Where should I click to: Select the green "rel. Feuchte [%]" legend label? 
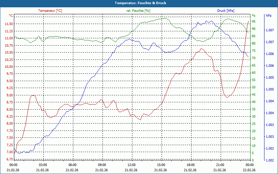138,11
